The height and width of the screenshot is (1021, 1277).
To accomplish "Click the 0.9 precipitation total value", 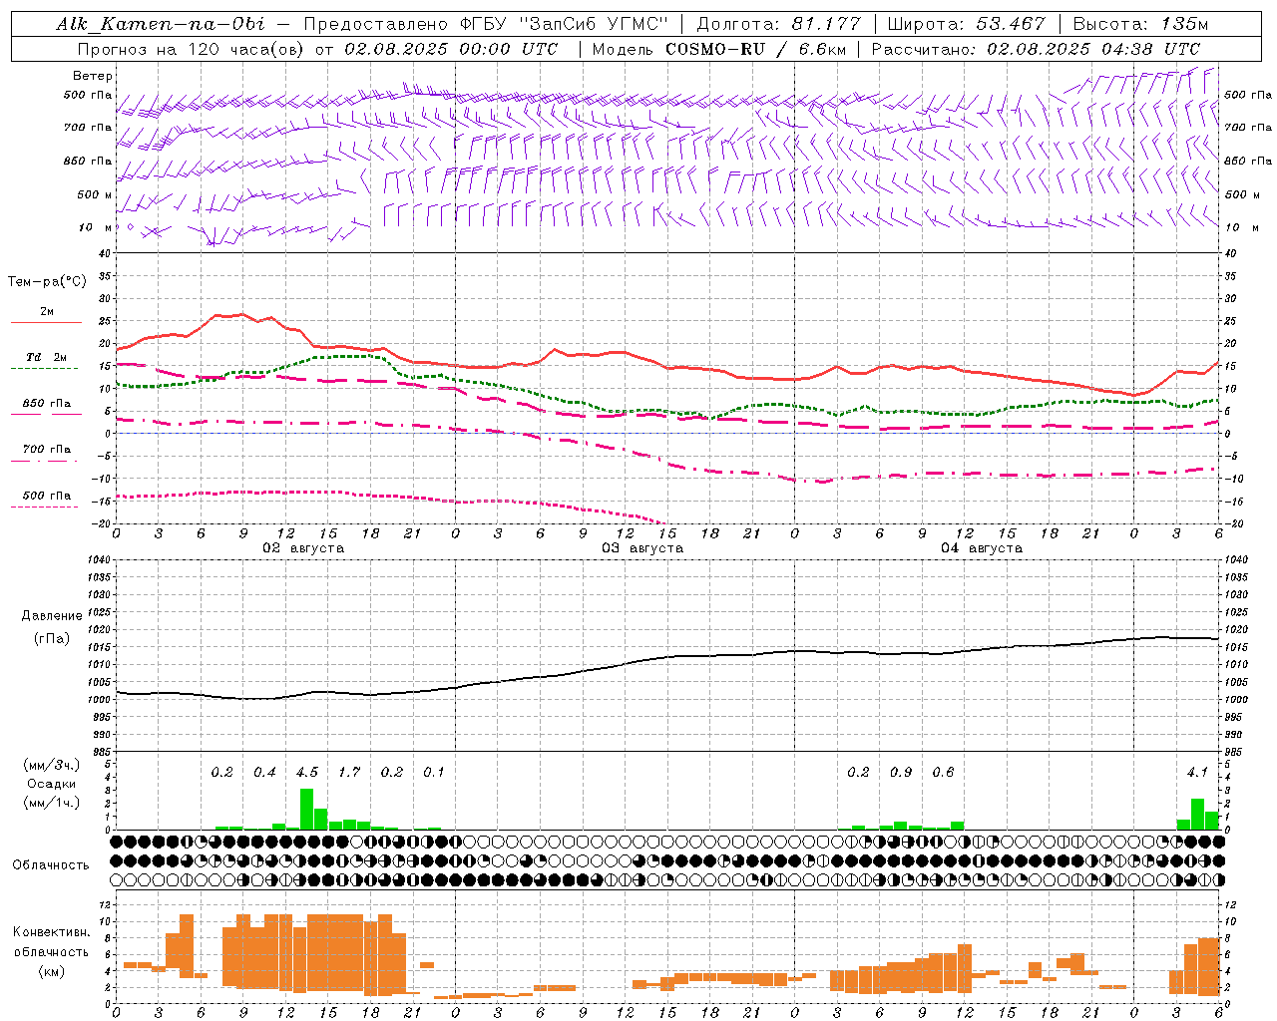I will [901, 773].
